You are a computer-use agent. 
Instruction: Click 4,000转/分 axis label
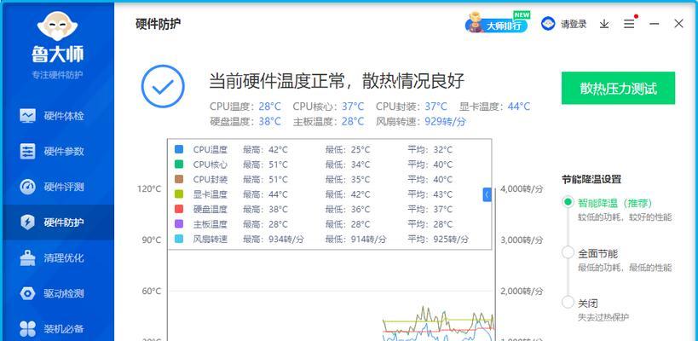click(522, 188)
